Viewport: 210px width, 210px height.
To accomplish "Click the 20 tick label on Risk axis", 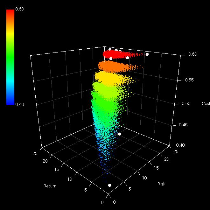I will point(167,159).
